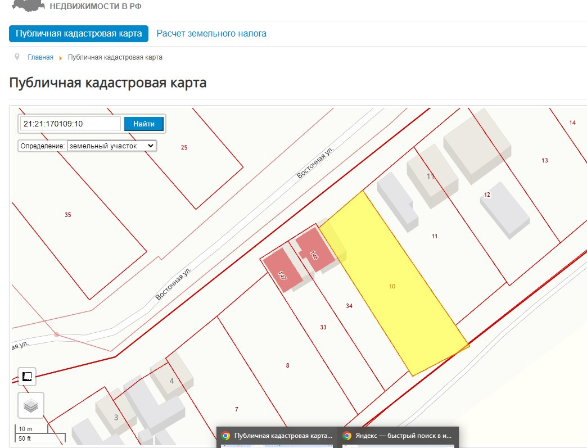
Task: Click parcel label 14 on map
Action: [x=572, y=123]
